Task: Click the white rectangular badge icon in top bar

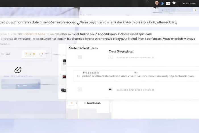Action: [x=168, y=3]
